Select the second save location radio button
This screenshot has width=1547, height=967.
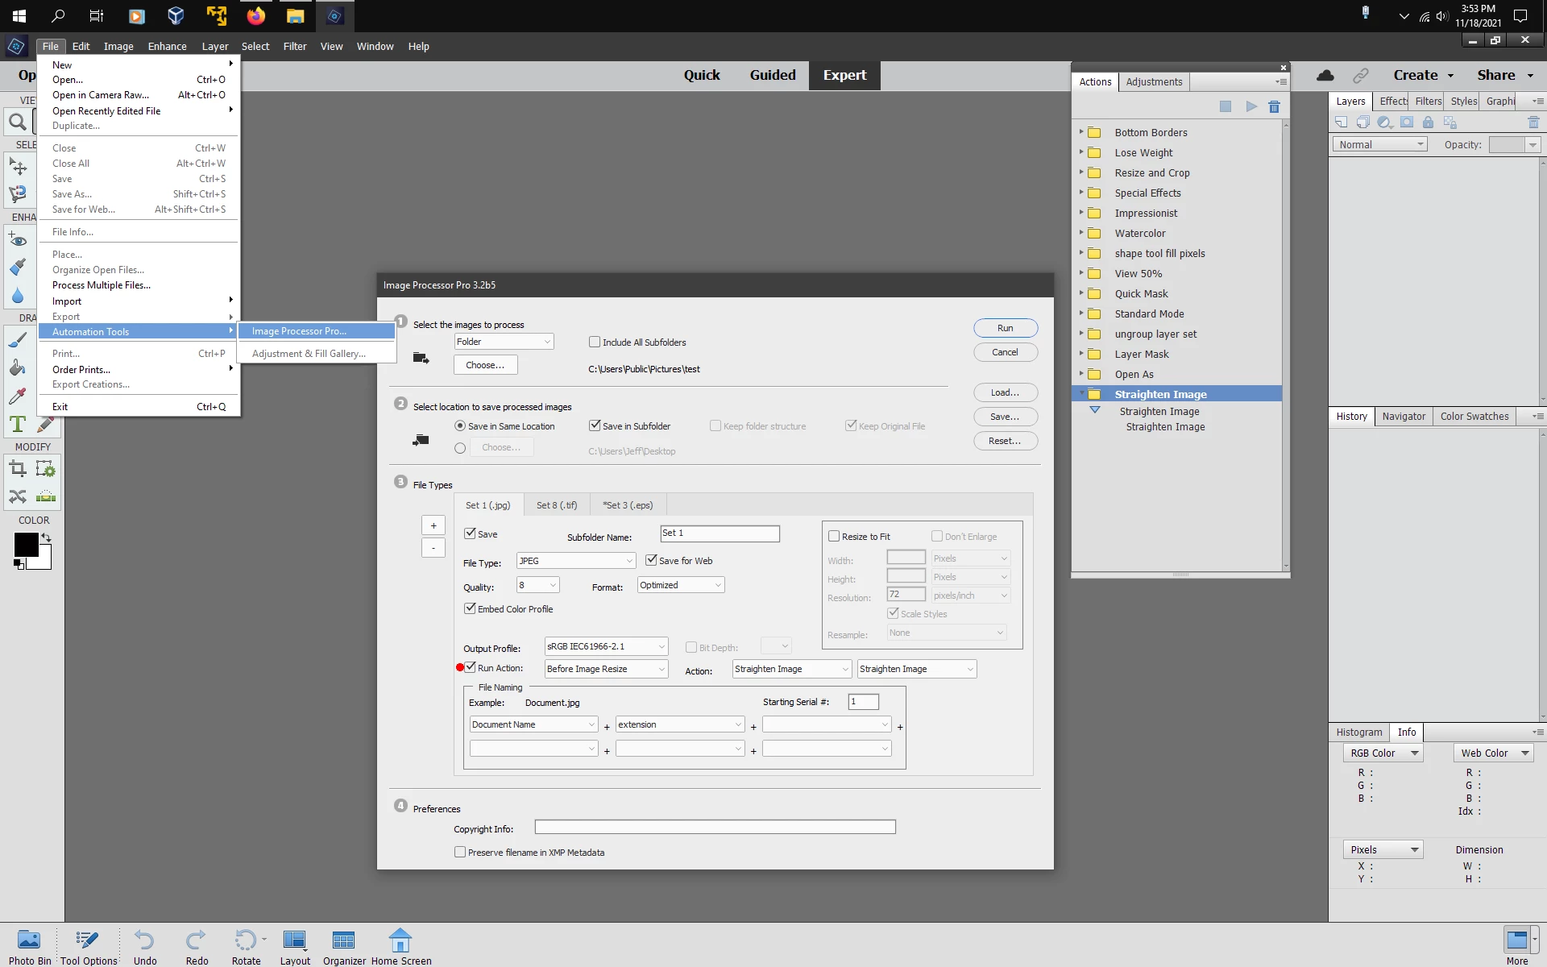point(460,448)
